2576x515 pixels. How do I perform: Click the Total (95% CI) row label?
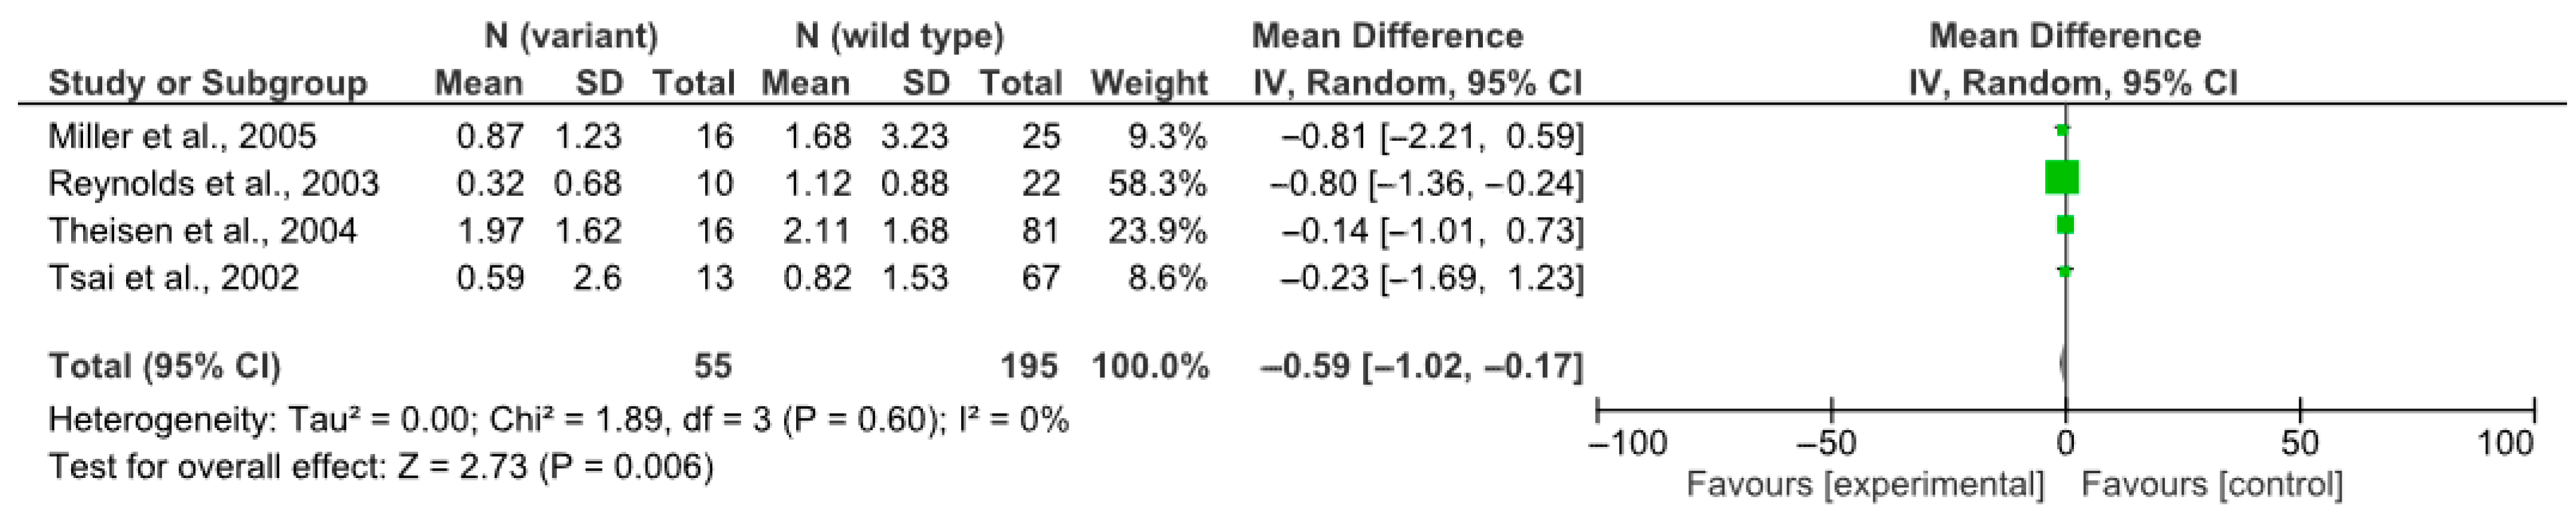click(165, 366)
